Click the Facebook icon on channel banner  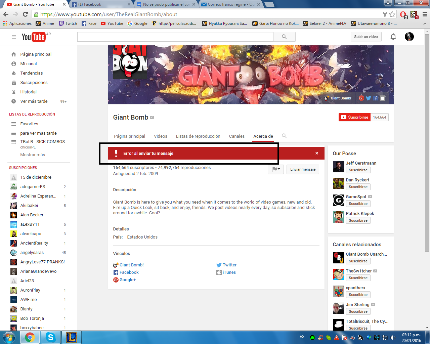376,98
